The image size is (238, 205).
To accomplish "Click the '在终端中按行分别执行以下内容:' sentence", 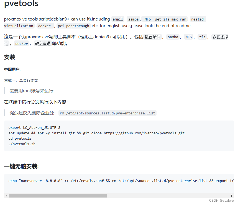I will tap(36, 102).
